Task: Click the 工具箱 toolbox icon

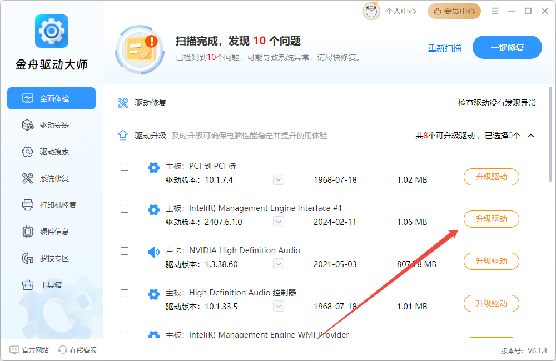Action: tap(28, 285)
